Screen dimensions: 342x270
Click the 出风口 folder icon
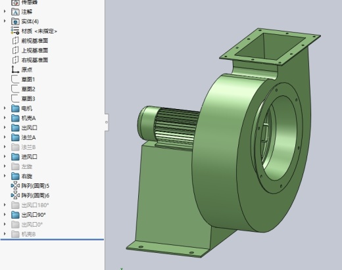tap(15, 127)
